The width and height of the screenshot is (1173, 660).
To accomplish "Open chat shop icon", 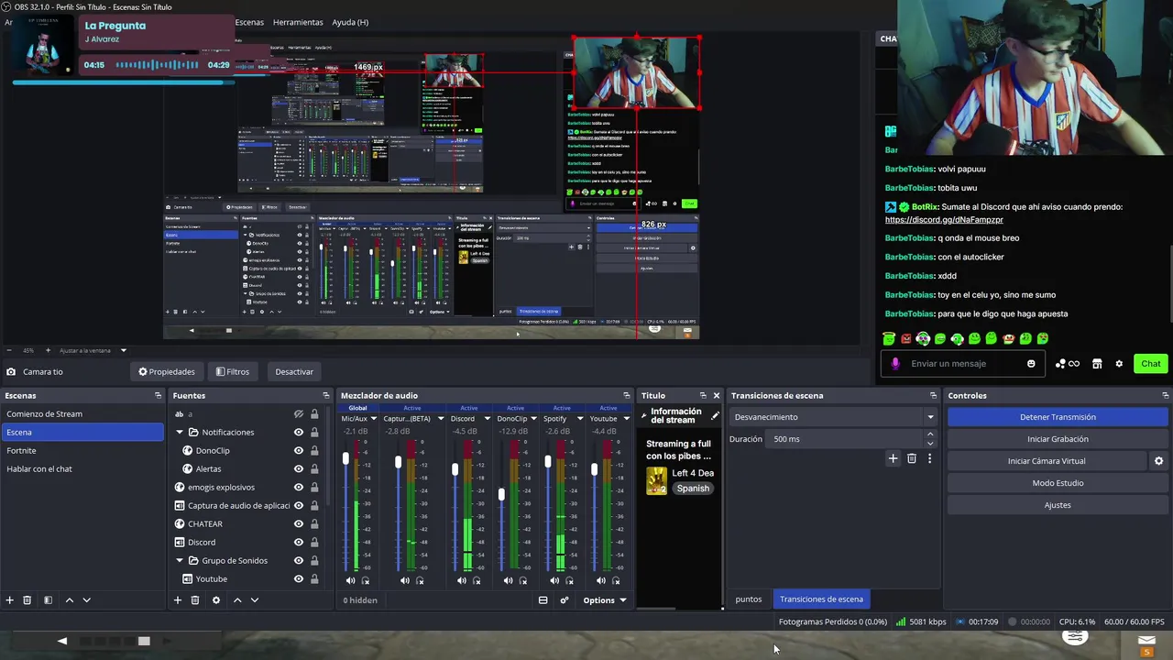I will [1097, 364].
